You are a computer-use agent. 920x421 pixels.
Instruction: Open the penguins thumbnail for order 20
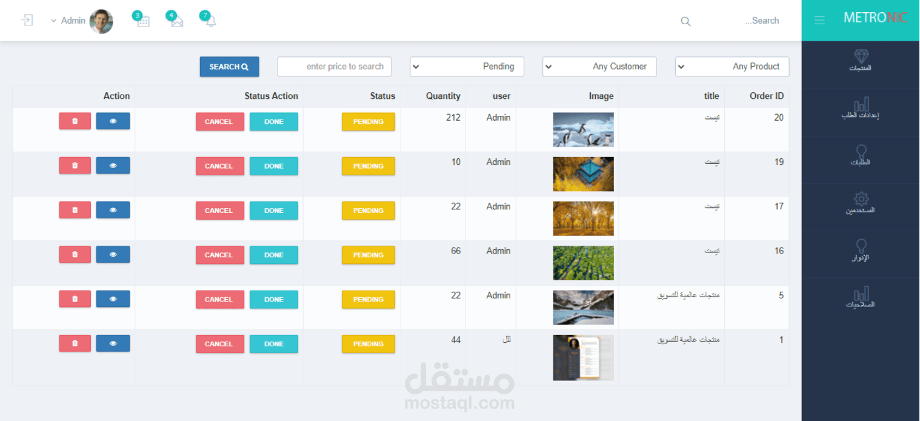[583, 130]
